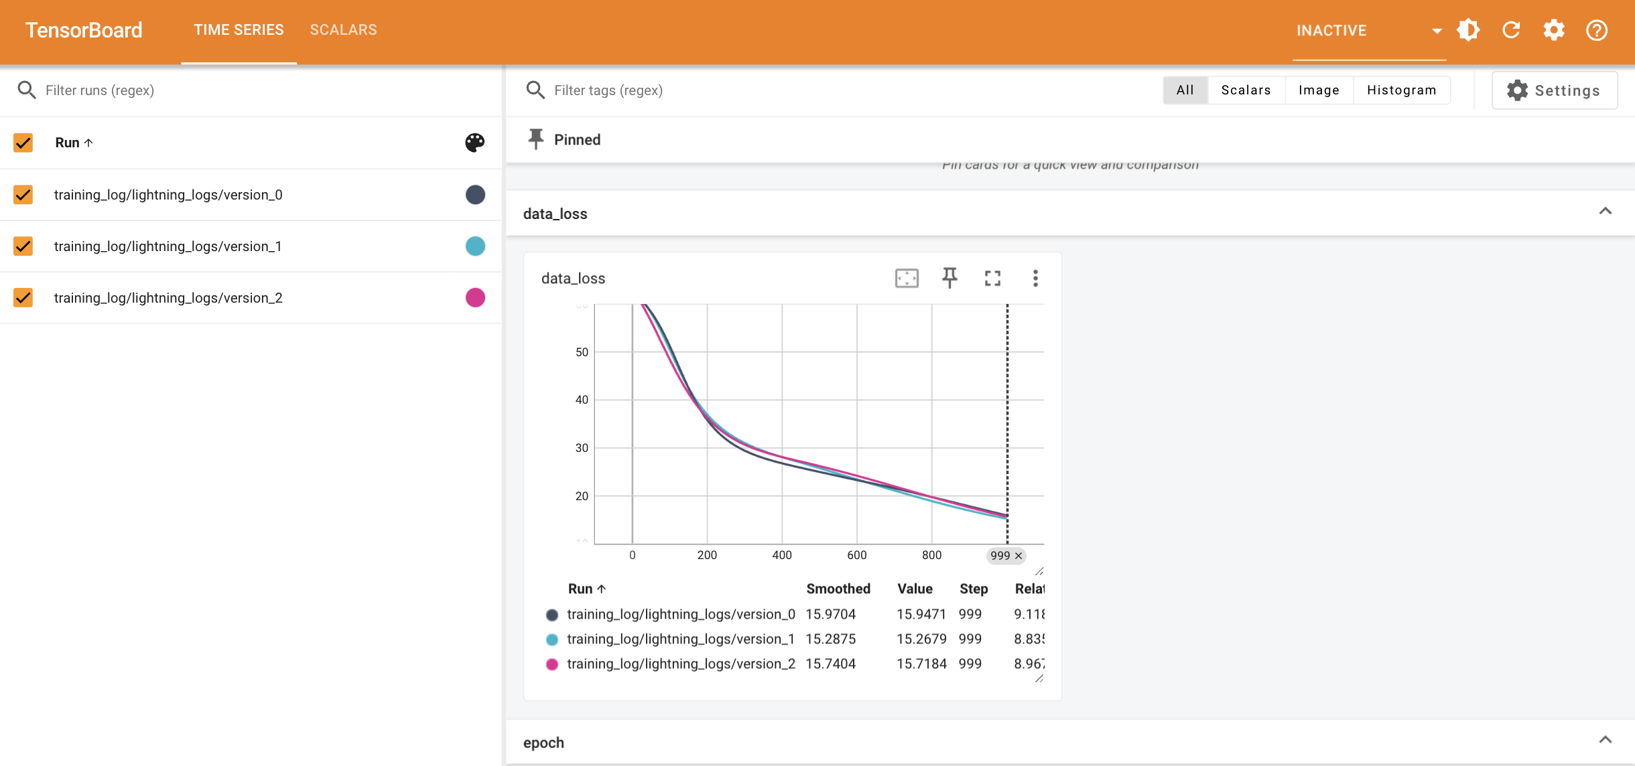Uncheck the version_1 run checkbox
1635x766 pixels.
(23, 246)
